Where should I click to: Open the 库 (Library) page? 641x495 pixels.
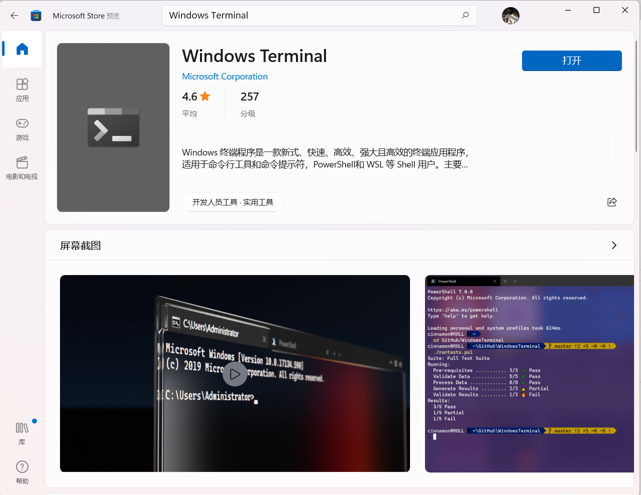click(x=22, y=433)
